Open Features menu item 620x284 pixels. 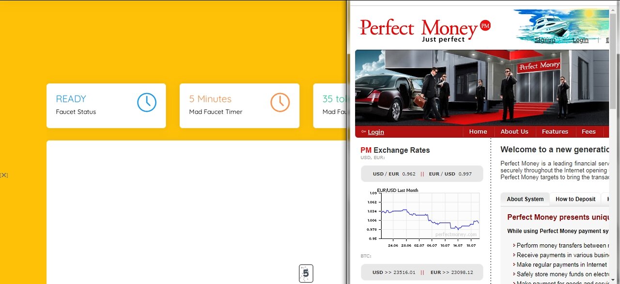point(555,131)
